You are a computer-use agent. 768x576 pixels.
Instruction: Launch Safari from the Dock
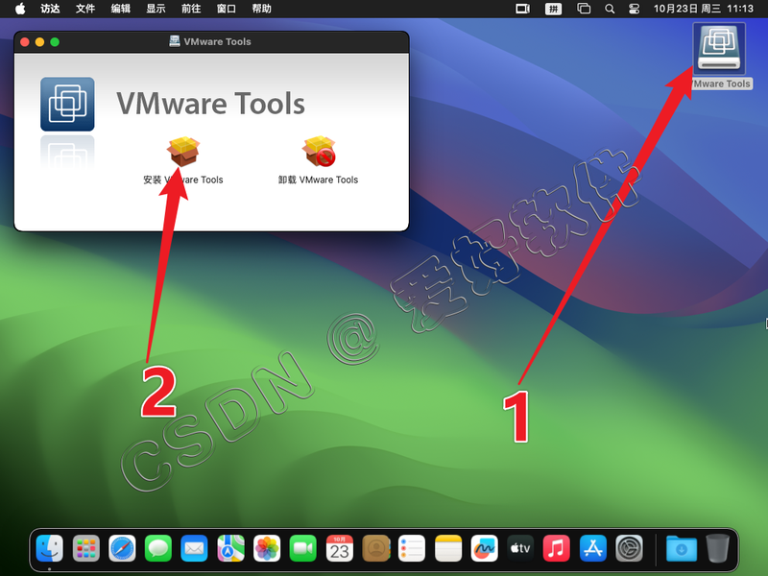click(122, 548)
